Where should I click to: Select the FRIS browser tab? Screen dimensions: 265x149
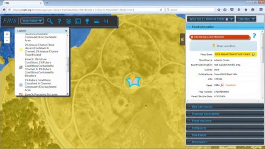(x=22, y=3)
